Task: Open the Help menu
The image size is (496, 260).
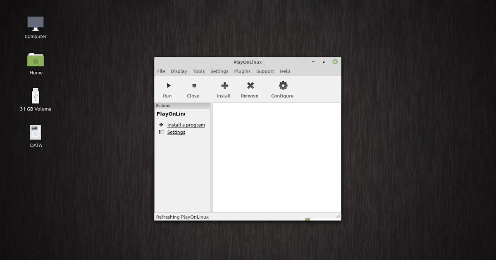Action: [x=285, y=71]
